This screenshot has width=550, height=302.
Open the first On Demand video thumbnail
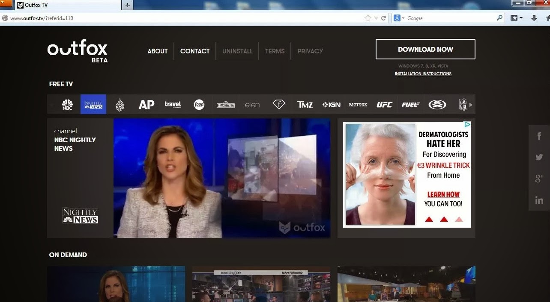(x=116, y=284)
